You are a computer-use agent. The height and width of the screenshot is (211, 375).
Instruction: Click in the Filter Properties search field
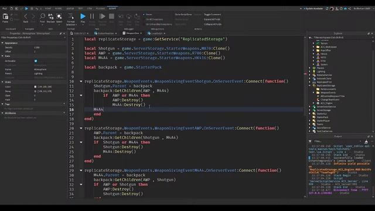click(x=32, y=38)
